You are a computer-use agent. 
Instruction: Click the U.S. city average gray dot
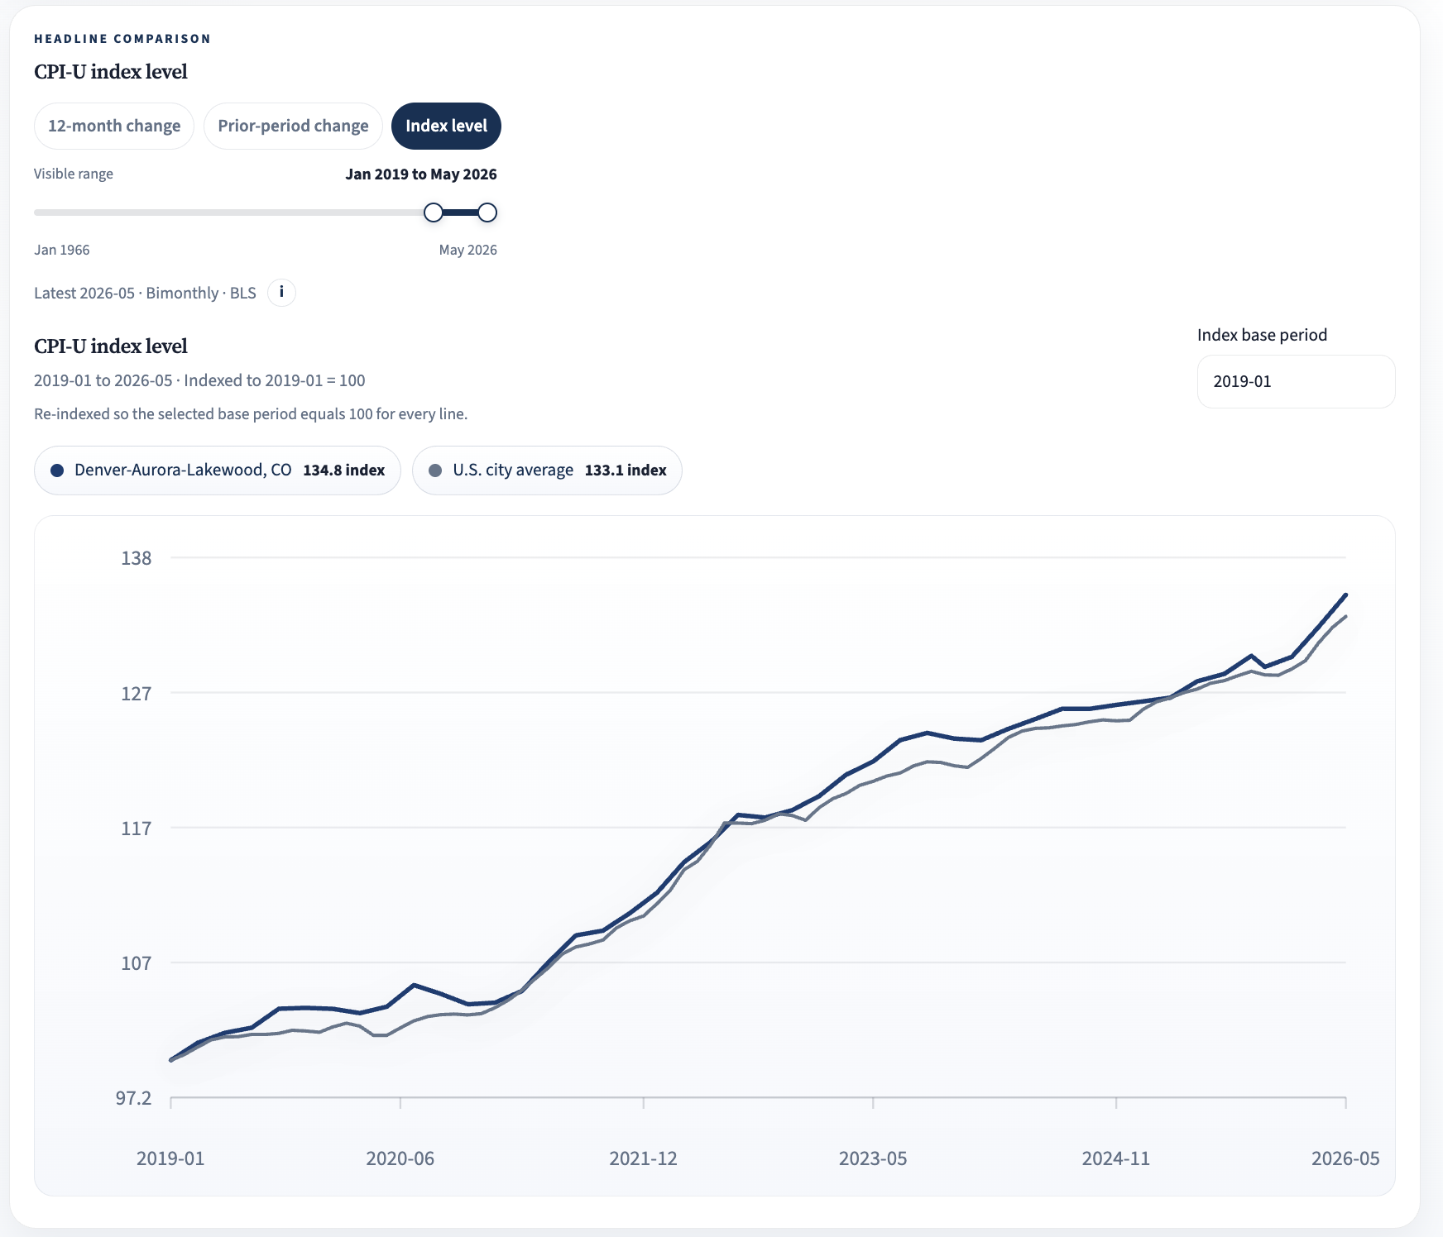435,470
